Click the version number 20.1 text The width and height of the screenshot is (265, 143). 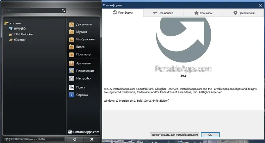click(184, 76)
